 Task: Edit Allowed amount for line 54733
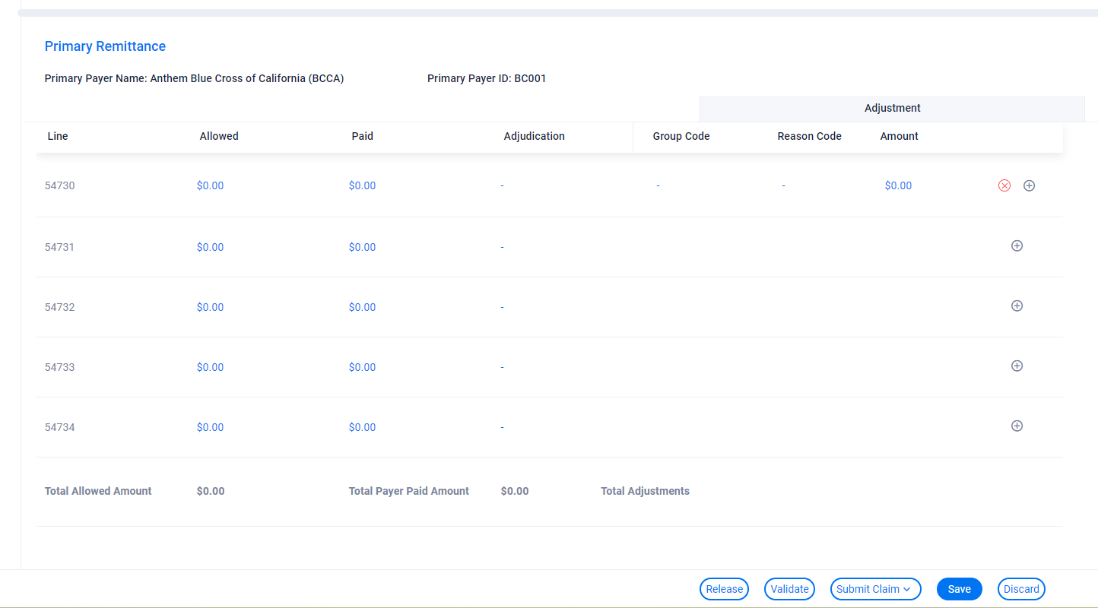coord(210,367)
